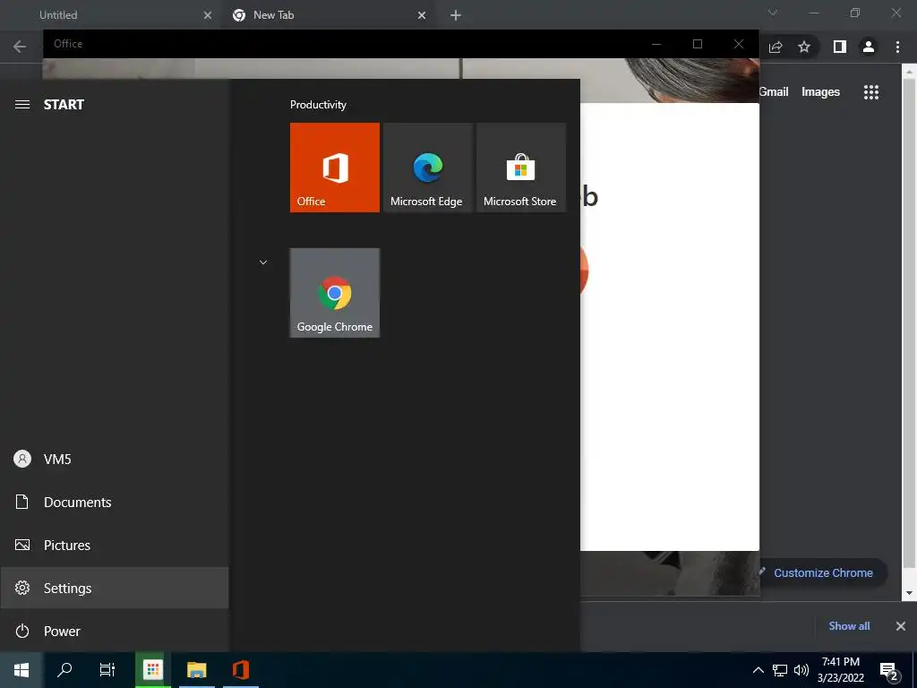This screenshot has width=917, height=688.
Task: Open the Google Images link
Action: pyautogui.click(x=820, y=92)
